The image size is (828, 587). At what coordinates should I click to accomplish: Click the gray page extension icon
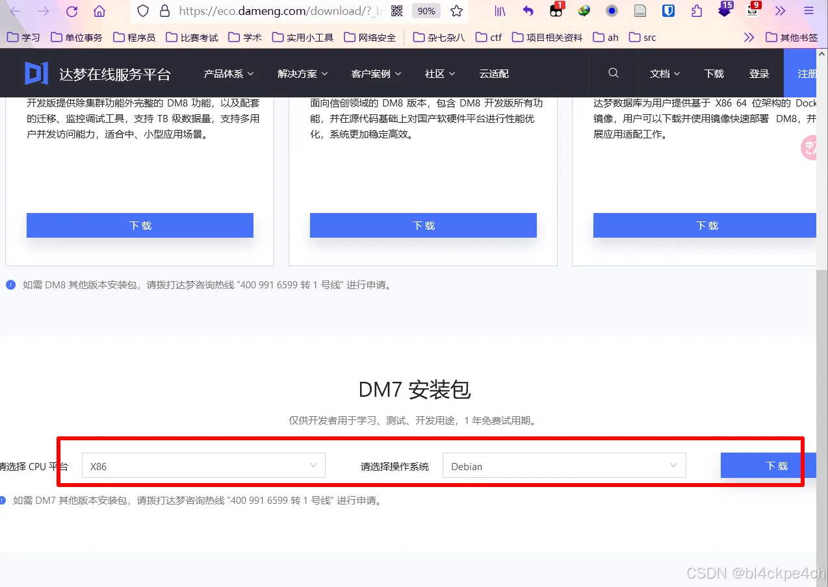(640, 11)
